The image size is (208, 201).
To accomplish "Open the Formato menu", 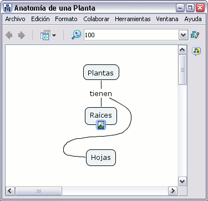I will (66, 19).
